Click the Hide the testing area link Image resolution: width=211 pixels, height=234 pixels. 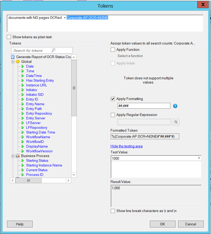(126, 146)
